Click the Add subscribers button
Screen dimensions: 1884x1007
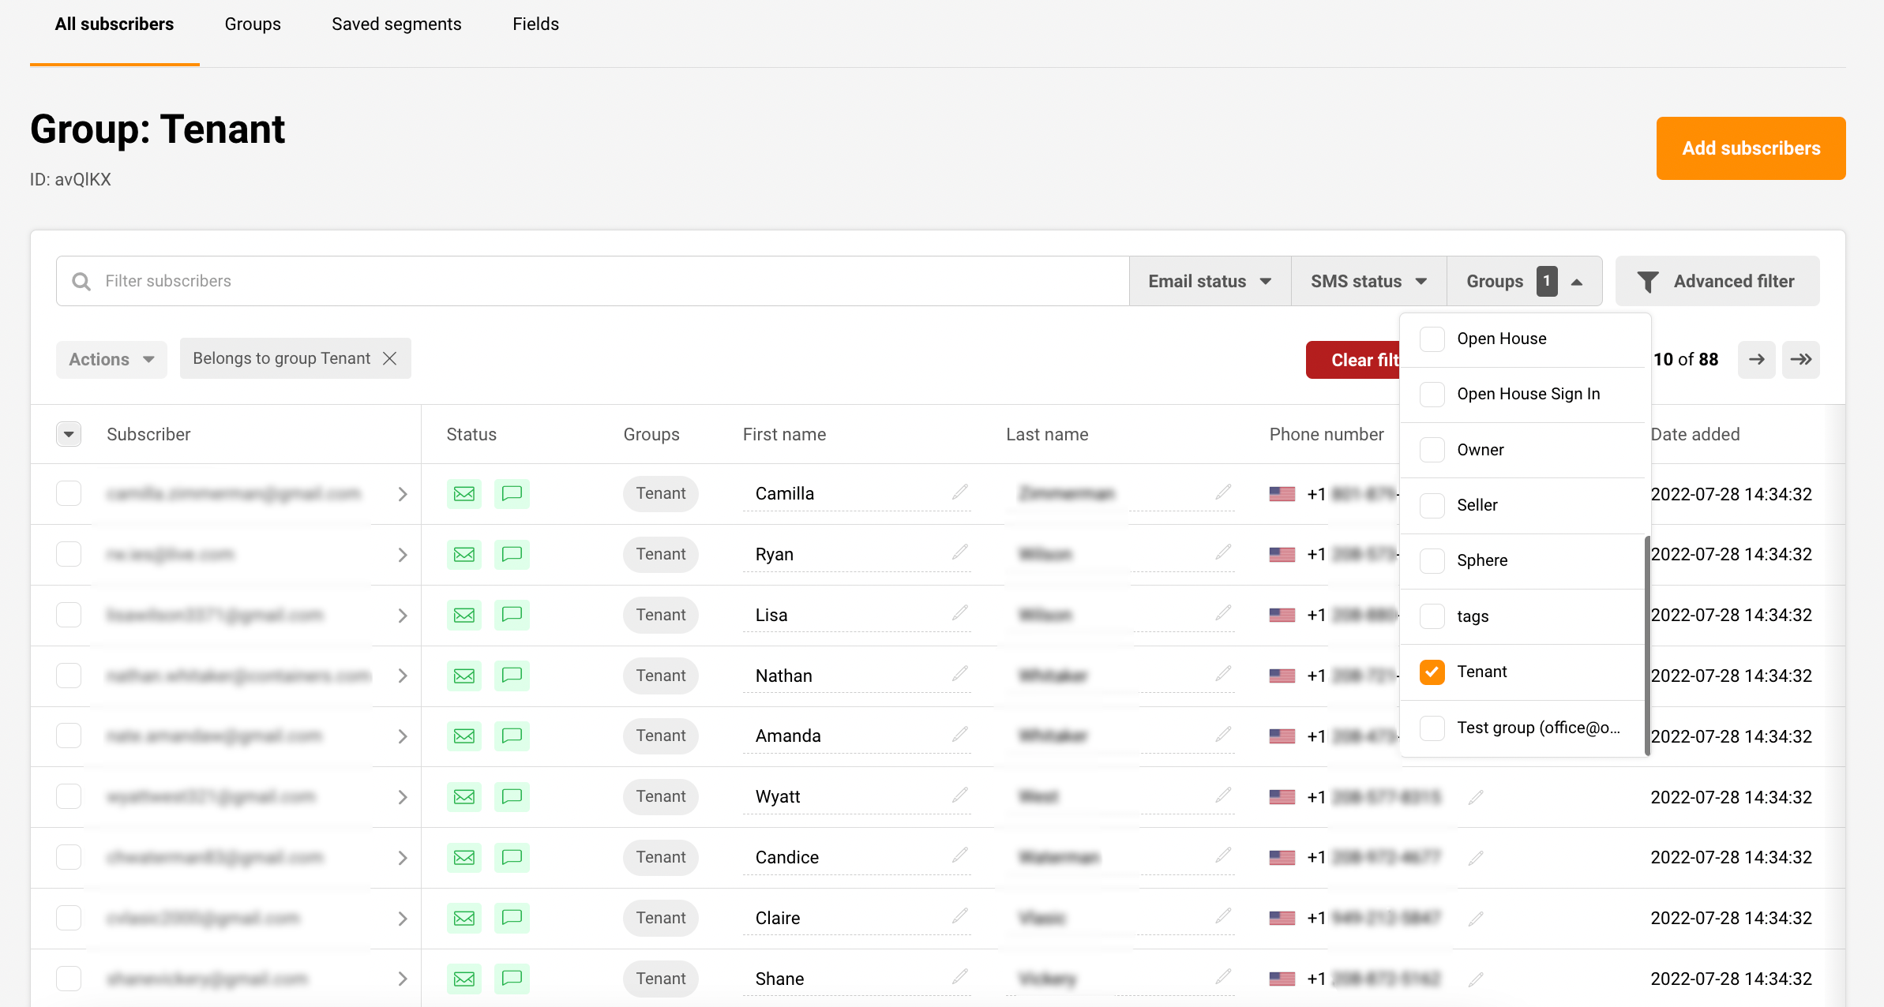coord(1751,148)
